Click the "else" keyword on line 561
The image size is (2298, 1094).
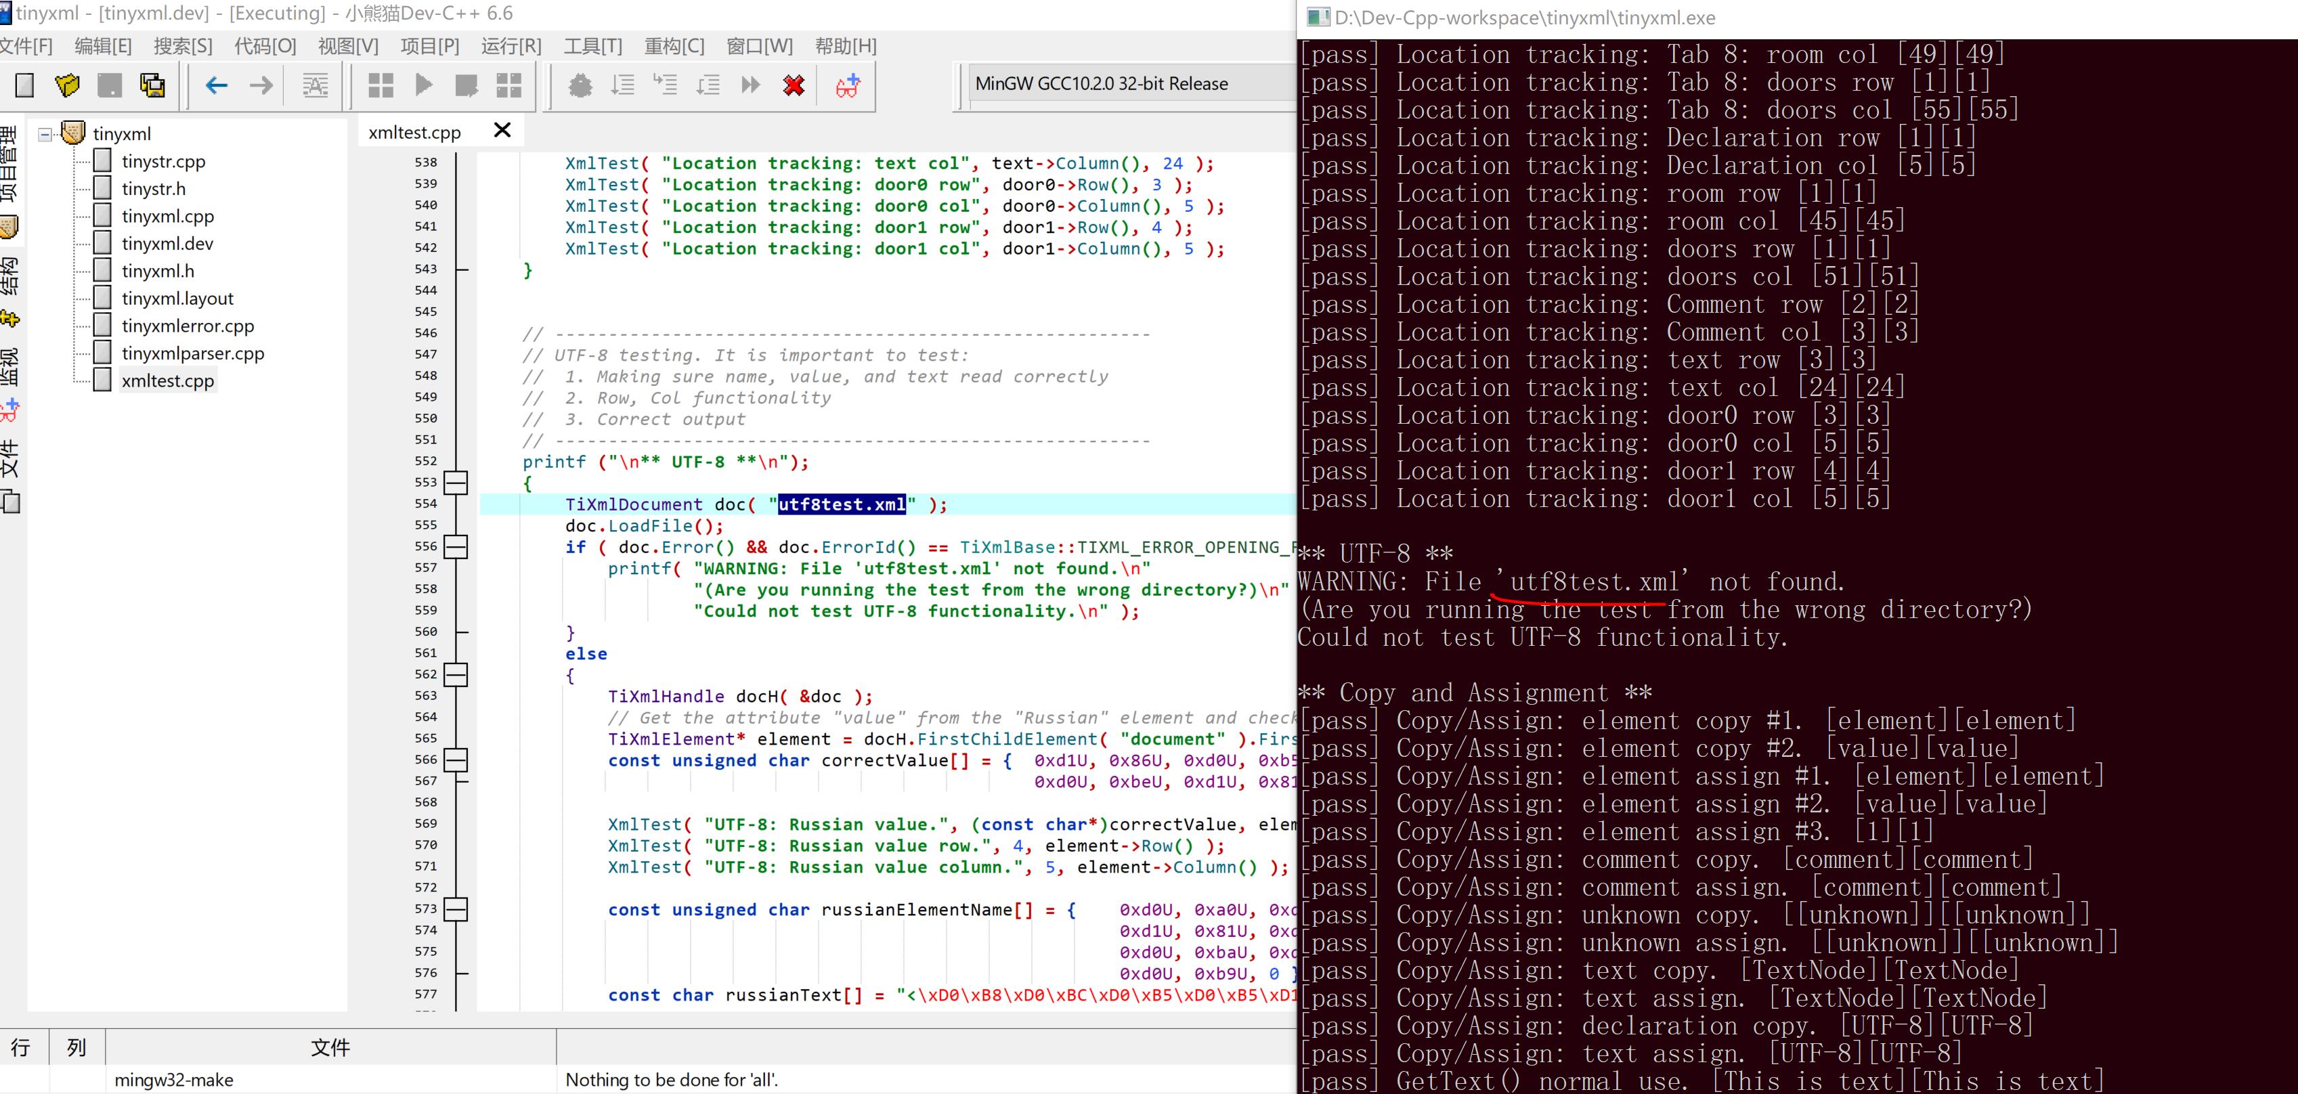[x=586, y=653]
